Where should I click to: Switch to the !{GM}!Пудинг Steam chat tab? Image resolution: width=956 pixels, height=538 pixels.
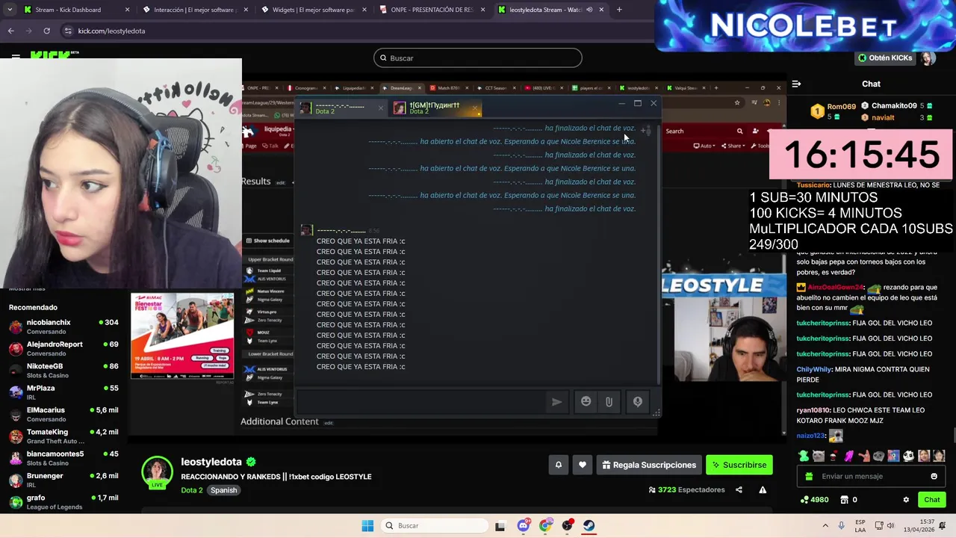coord(436,108)
